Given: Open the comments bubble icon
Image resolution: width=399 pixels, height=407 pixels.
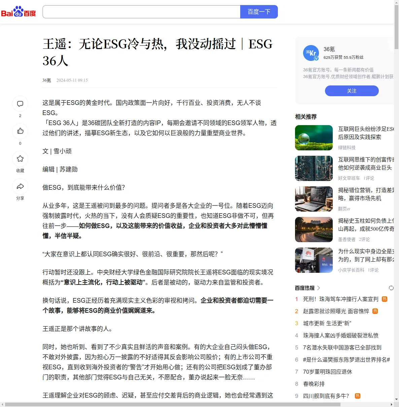Looking at the screenshot, I should click(20, 104).
